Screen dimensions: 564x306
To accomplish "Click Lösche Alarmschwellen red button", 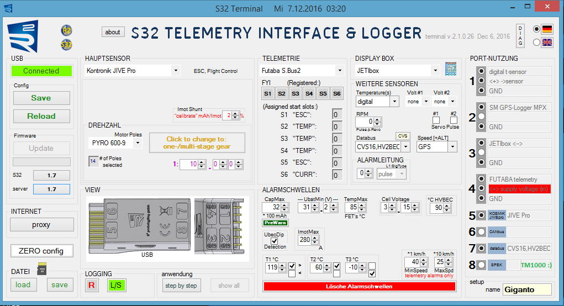I will pyautogui.click(x=359, y=287).
